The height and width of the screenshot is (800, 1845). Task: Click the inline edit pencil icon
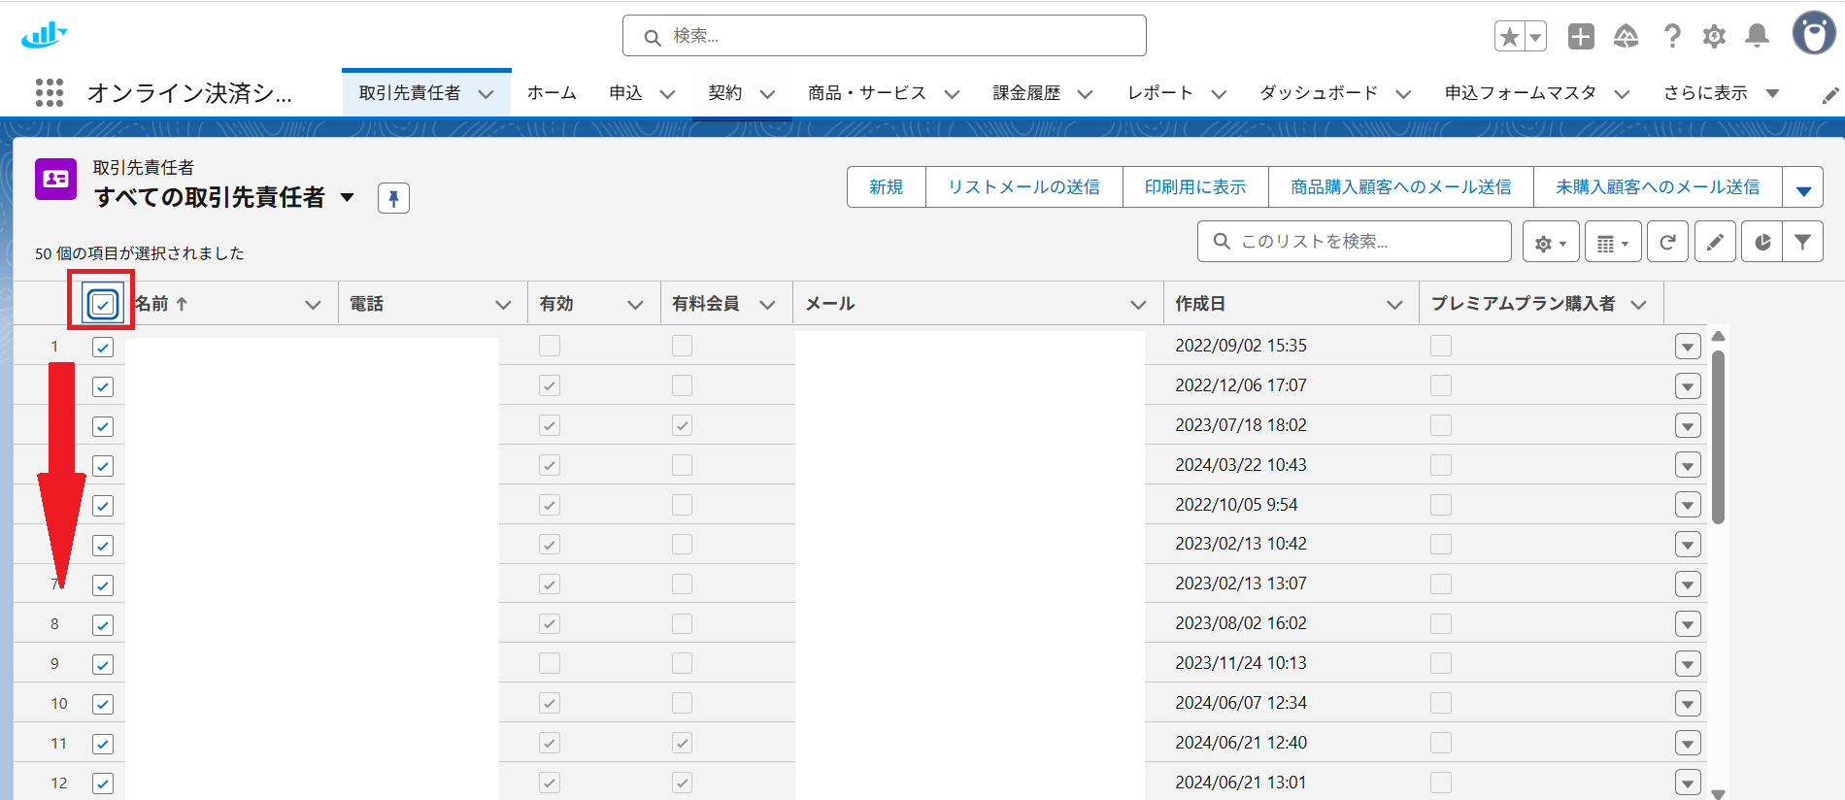pos(1715,242)
